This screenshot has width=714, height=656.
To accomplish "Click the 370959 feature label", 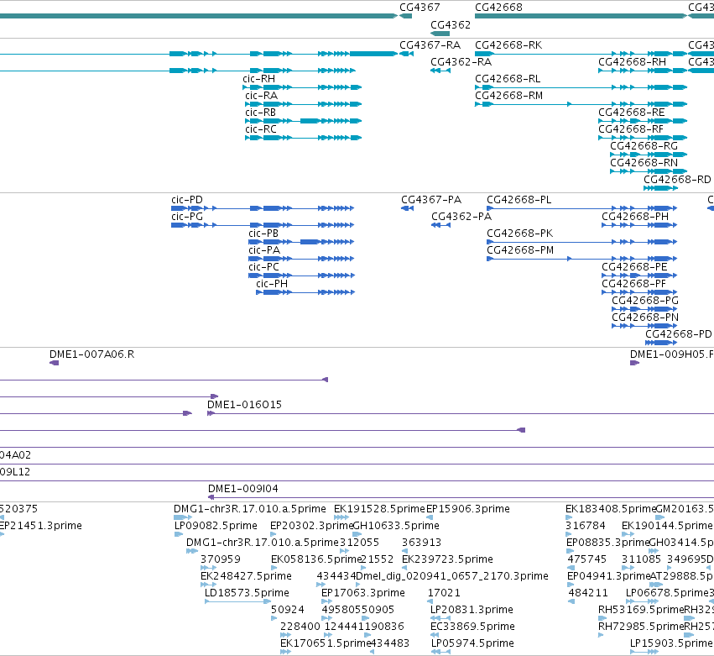I will (221, 559).
